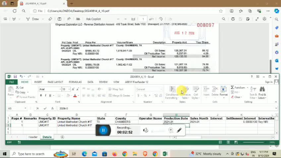
Task: Open the font size dropdown
Action: [69, 89]
